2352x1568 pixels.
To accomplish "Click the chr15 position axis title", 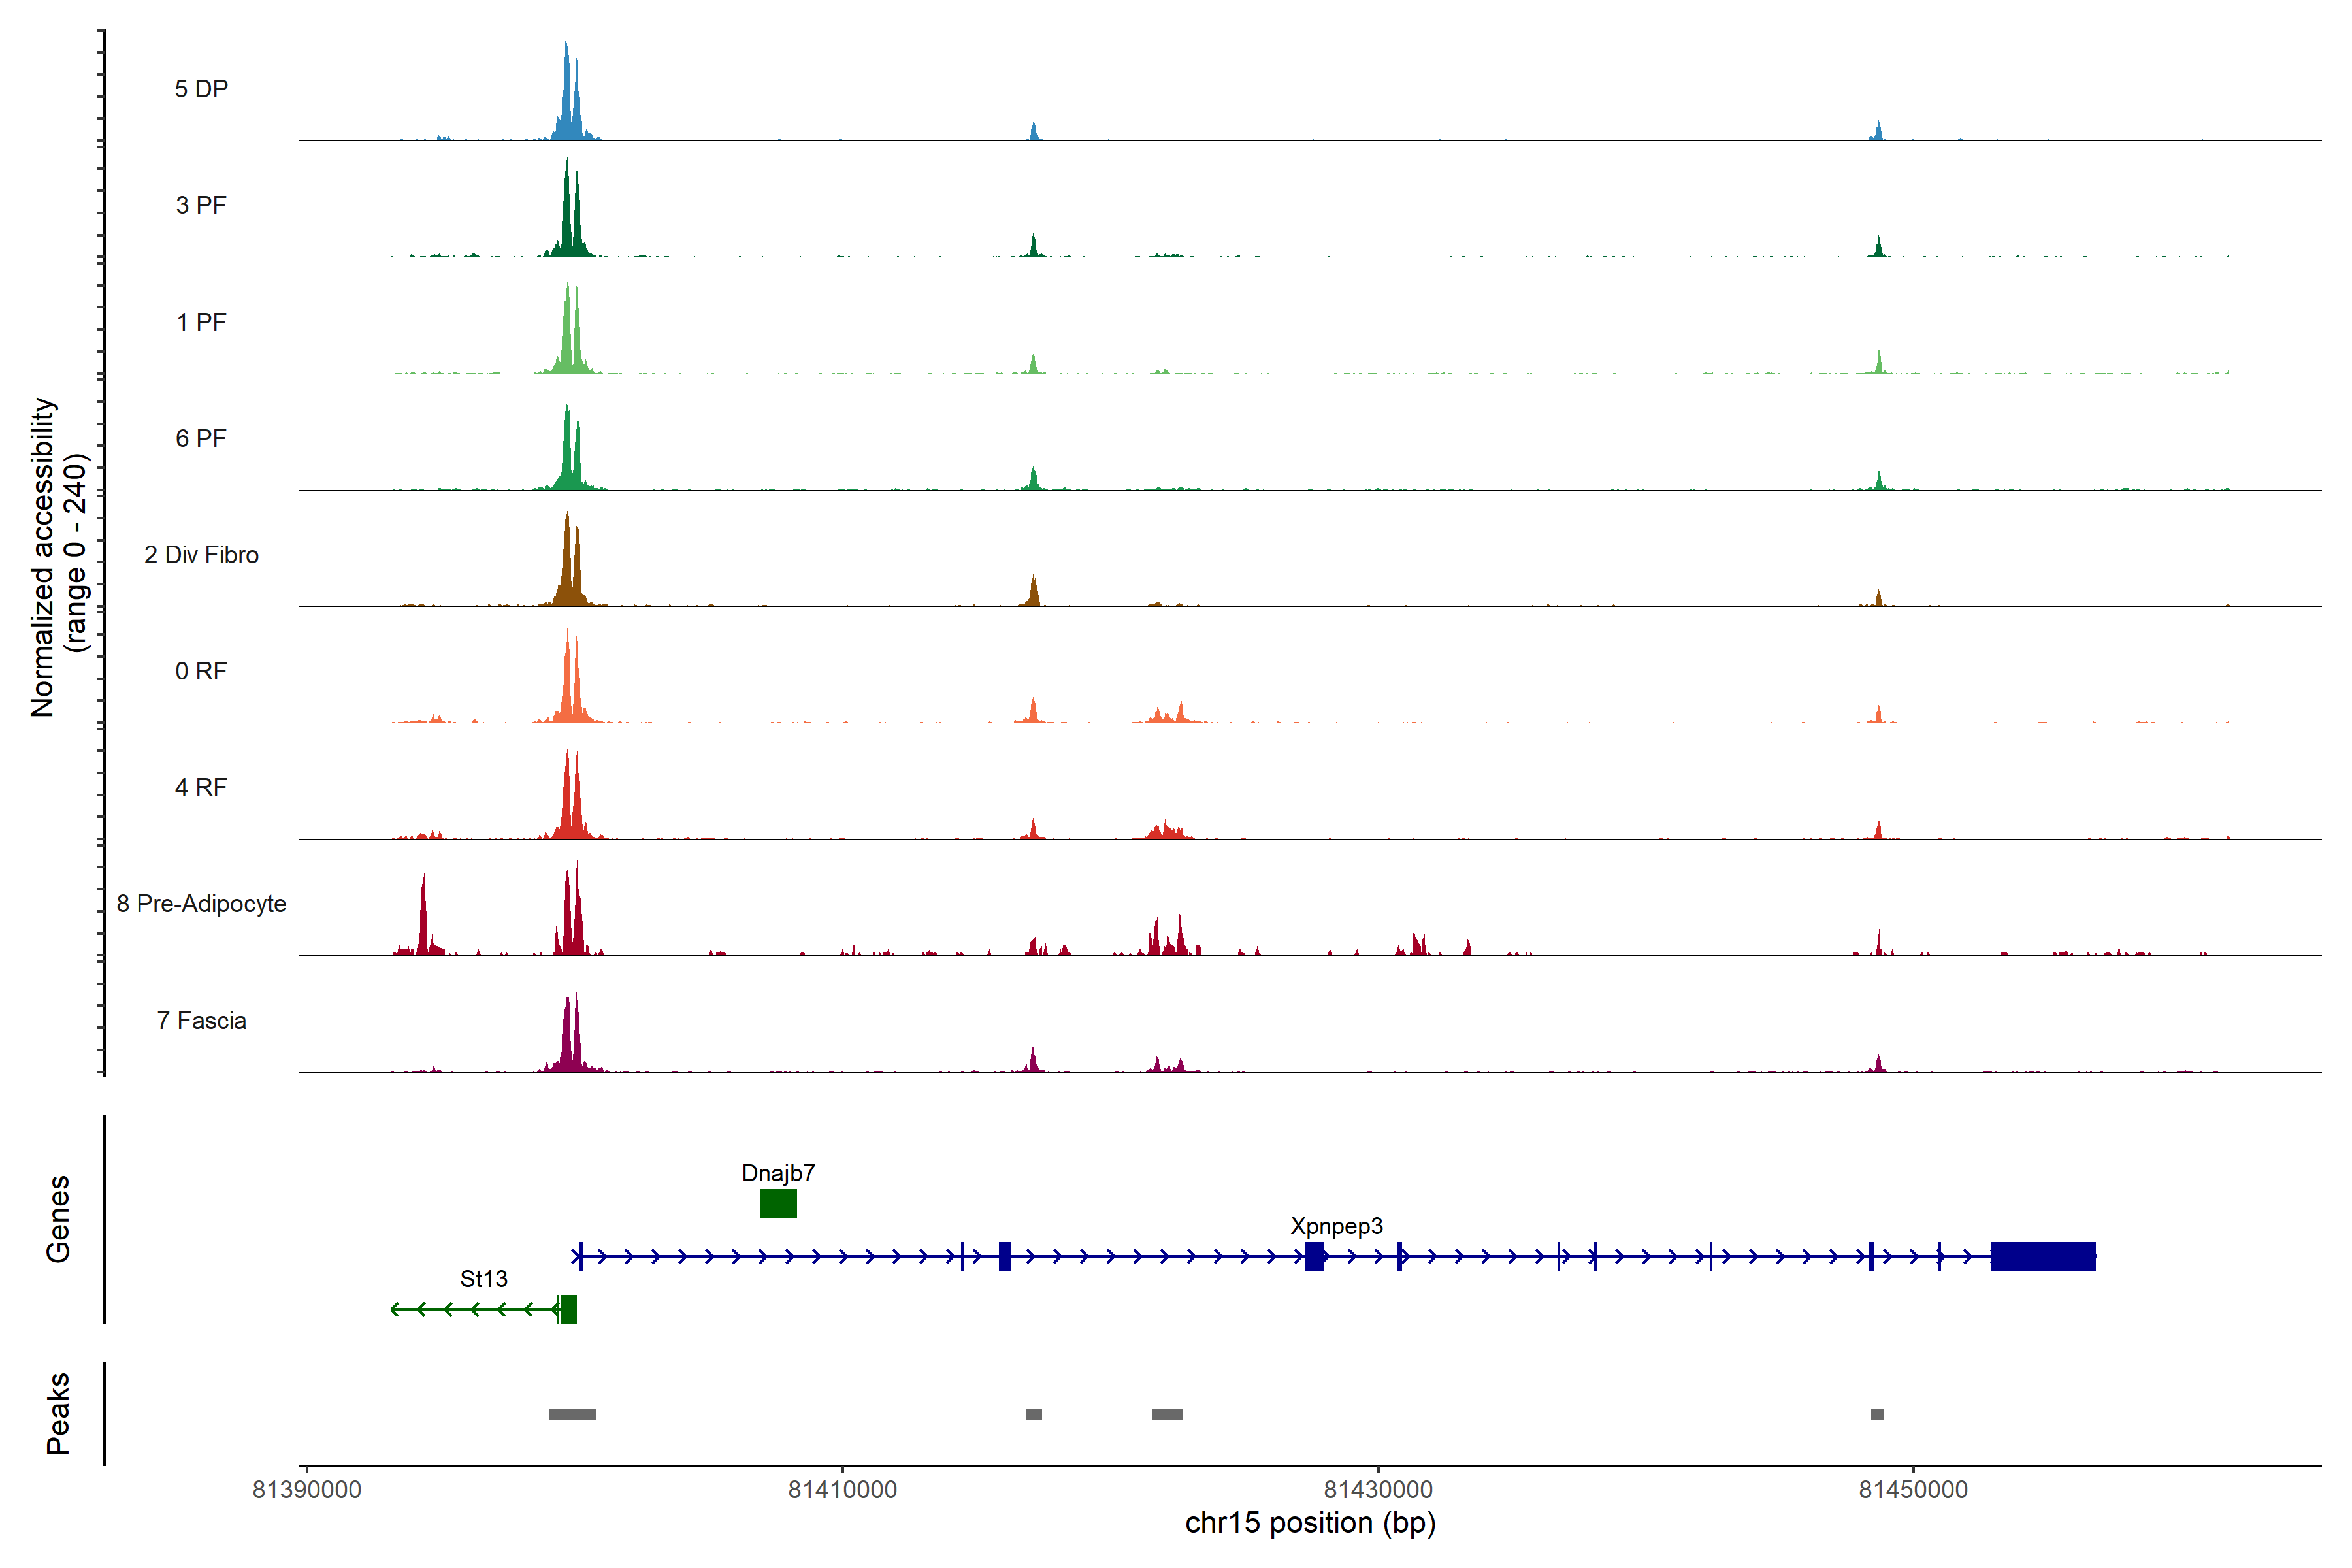I will pos(1310,1523).
